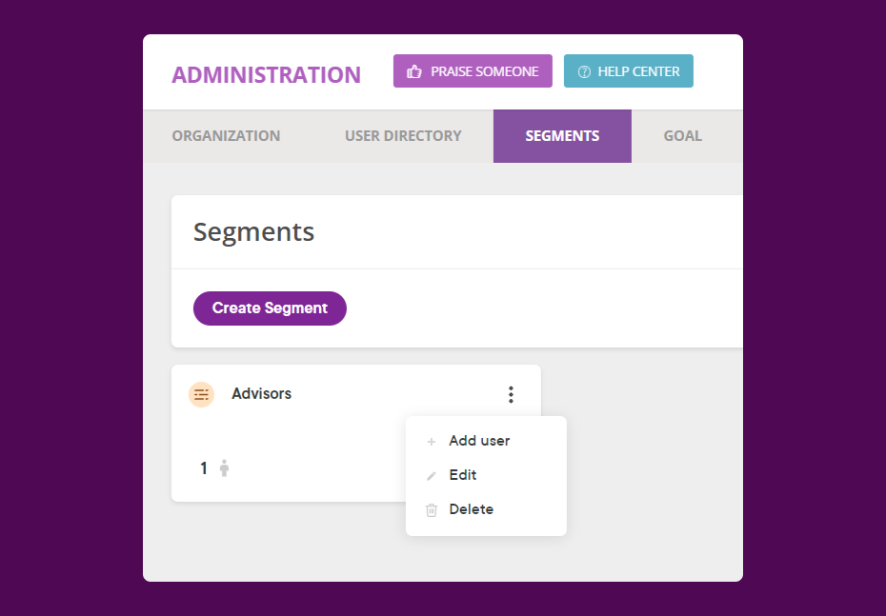Click the Praise Someone button
Screen dimensions: 886x616
[x=473, y=71]
